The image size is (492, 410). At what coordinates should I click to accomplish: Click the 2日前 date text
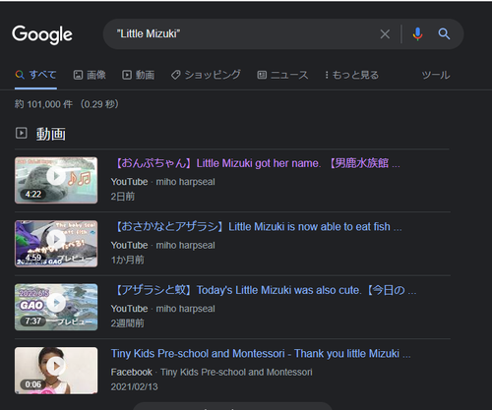point(123,197)
